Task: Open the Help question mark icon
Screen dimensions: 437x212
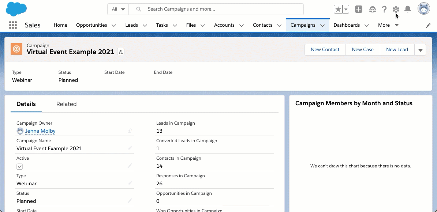Action: pyautogui.click(x=384, y=10)
